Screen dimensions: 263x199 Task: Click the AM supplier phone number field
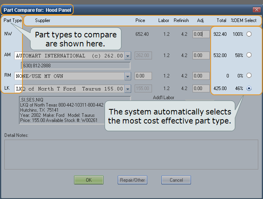point(75,65)
